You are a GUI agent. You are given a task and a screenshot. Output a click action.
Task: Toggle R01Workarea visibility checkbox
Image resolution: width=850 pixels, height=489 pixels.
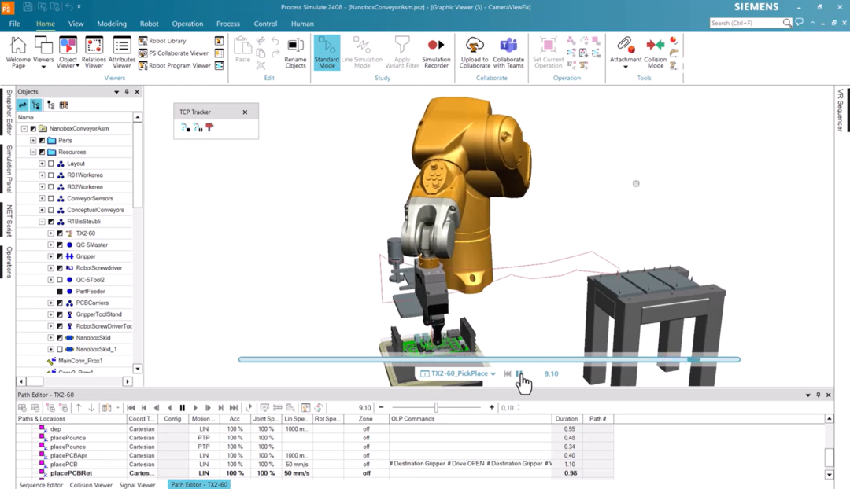click(x=51, y=175)
